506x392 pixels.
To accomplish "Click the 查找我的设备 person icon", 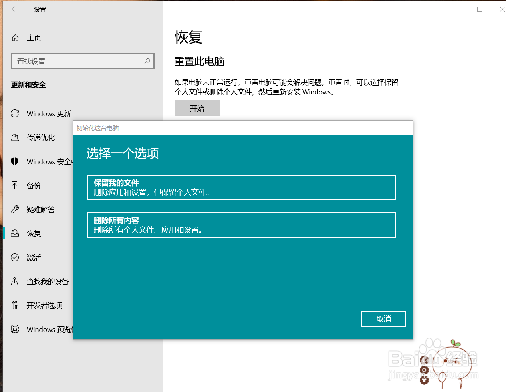I will pyautogui.click(x=15, y=281).
